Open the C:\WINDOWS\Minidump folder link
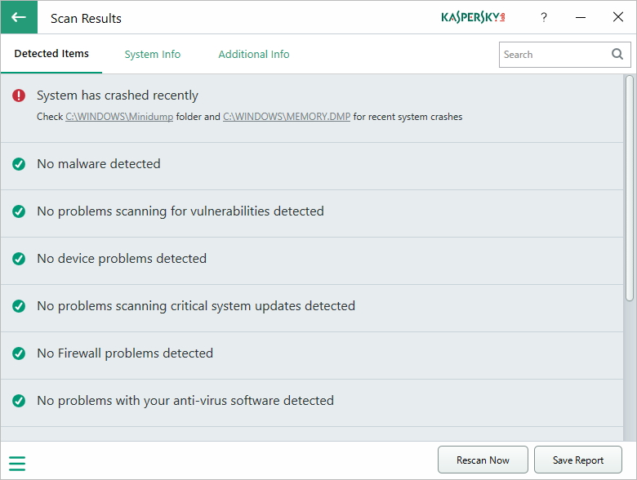The image size is (637, 480). click(x=119, y=117)
